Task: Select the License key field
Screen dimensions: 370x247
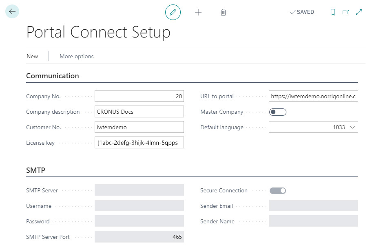Action: [139, 142]
